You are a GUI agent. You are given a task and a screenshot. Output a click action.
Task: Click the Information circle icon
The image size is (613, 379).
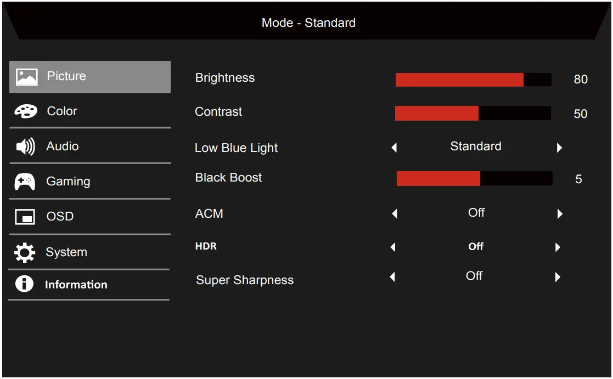point(24,284)
